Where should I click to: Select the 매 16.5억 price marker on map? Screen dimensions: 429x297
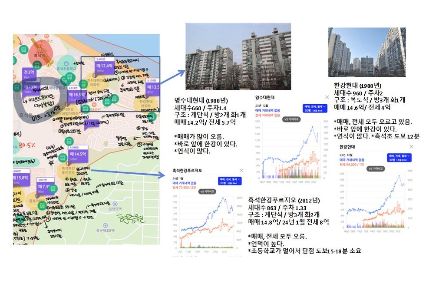click(77, 96)
